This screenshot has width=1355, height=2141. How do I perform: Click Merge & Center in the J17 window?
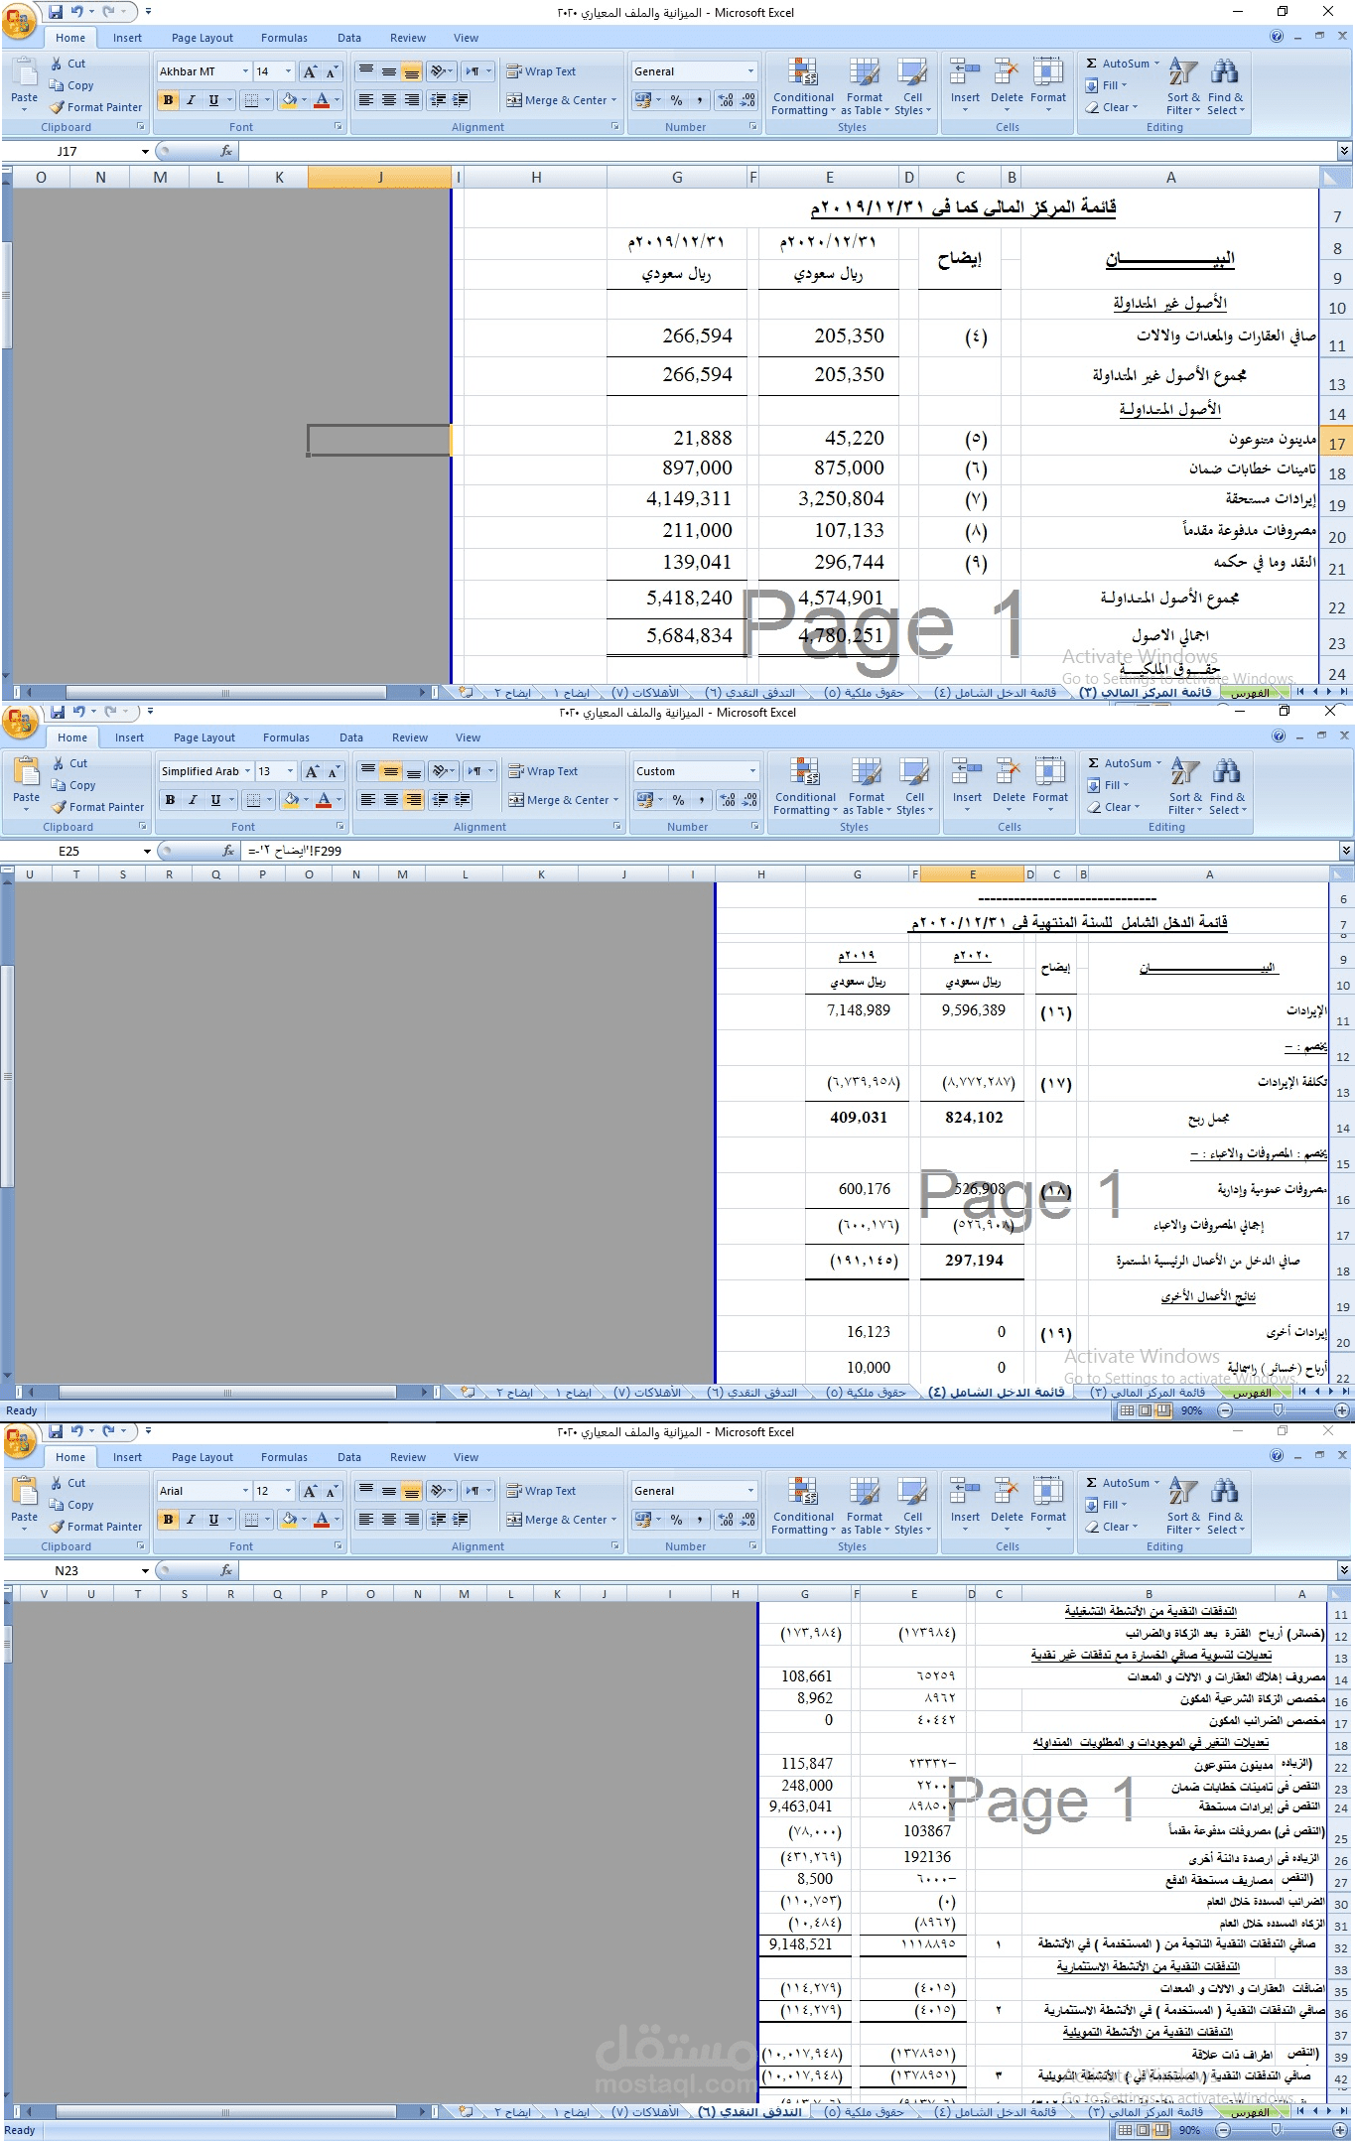click(562, 100)
